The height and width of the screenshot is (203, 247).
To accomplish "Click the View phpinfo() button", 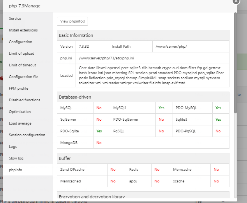I will 72,21.
